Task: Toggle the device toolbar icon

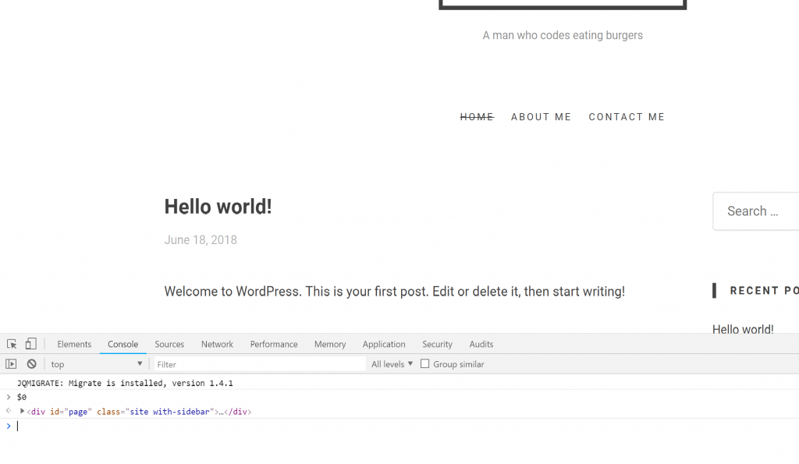Action: 30,344
